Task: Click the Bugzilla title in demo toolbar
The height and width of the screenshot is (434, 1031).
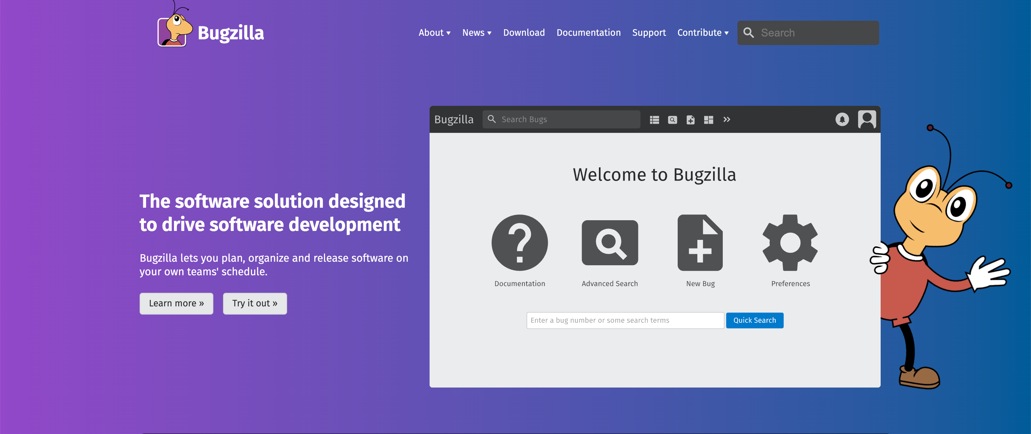Action: 454,119
